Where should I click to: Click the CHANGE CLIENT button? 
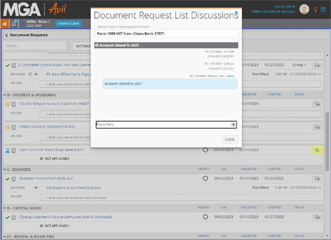tap(68, 24)
